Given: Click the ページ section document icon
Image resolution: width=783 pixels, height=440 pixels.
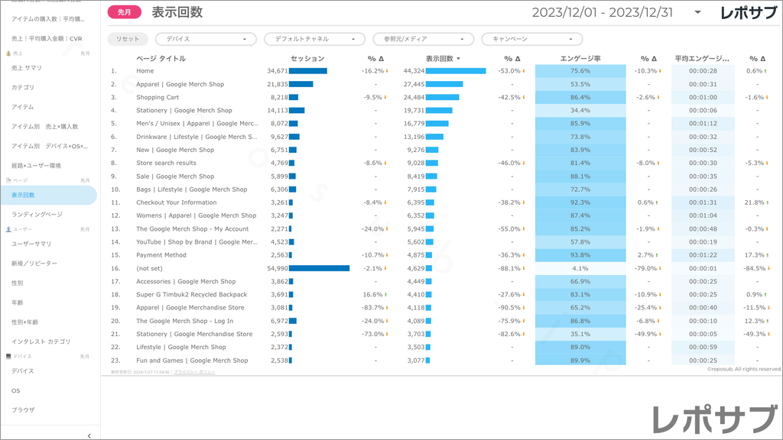Looking at the screenshot, I should [8, 180].
